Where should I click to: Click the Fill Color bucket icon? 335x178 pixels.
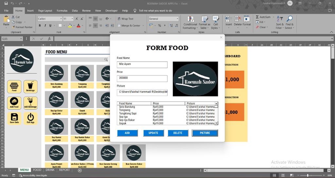coord(70,25)
